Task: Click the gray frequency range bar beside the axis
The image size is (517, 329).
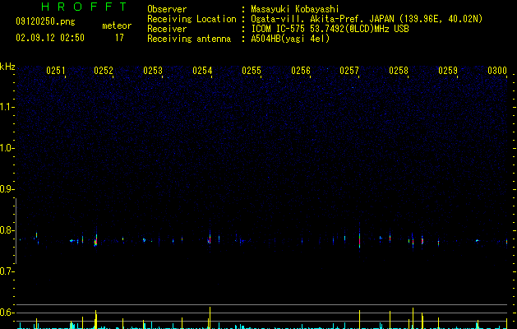Action: (16, 231)
